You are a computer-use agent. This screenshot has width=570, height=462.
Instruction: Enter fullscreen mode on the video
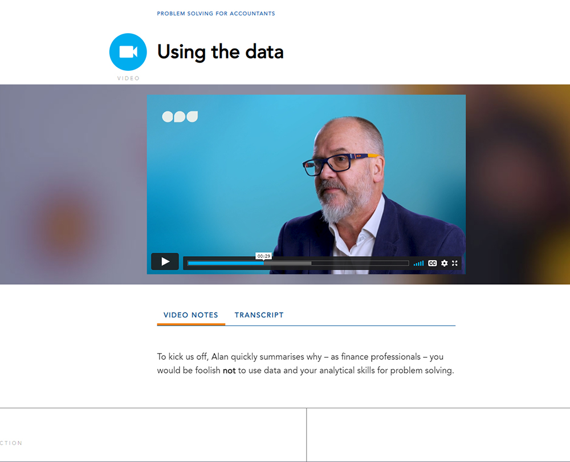pos(455,263)
